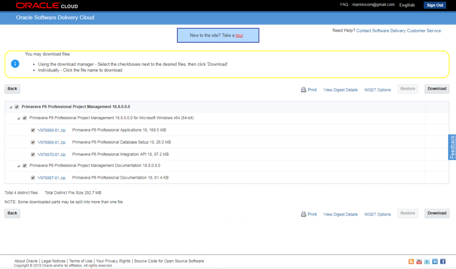Viewport: 456px width, 269px height.
Task: Uncheck the V978870-01.zip checkbox
Action: coord(33,155)
